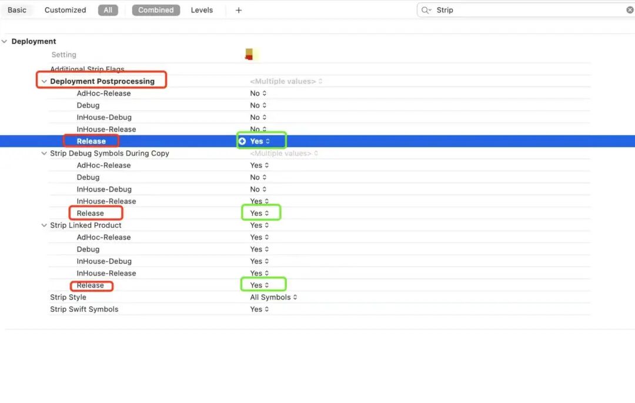
Task: Open Strip Debug Symbols InHouse-Debug dropdown
Action: click(x=258, y=189)
